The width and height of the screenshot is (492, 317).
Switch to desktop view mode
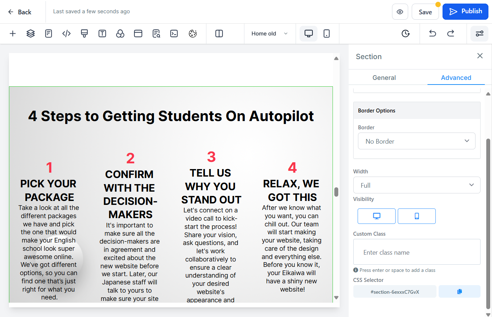[x=309, y=34]
